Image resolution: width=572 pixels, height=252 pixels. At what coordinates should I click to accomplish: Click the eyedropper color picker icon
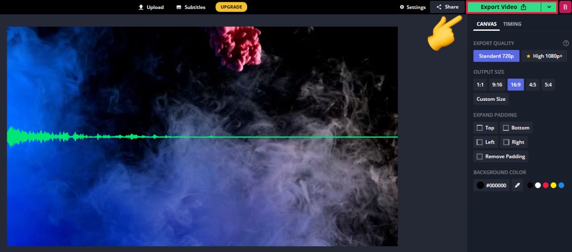(517, 185)
